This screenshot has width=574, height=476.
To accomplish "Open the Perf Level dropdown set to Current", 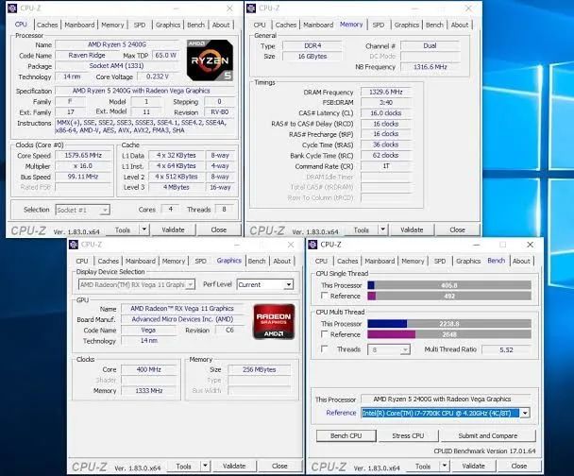I will click(265, 284).
